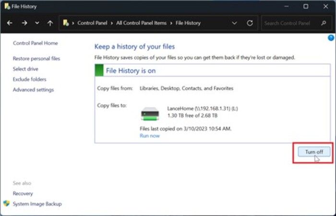Refresh the File History page
Viewport: 336px width, 216px height.
pyautogui.click(x=250, y=23)
